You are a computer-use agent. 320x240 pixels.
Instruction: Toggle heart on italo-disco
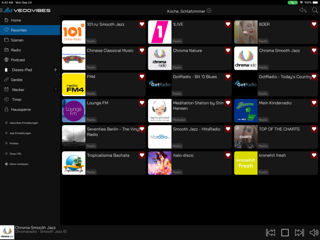tap(228, 155)
